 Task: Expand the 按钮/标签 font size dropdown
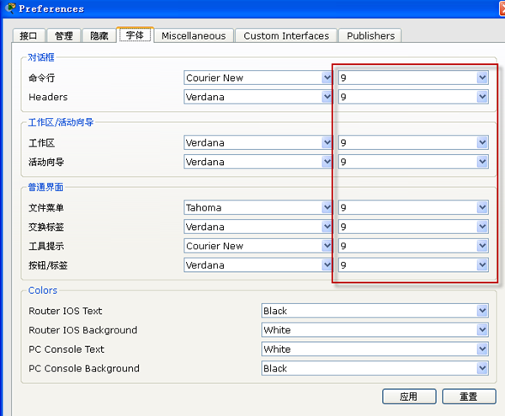413,265
